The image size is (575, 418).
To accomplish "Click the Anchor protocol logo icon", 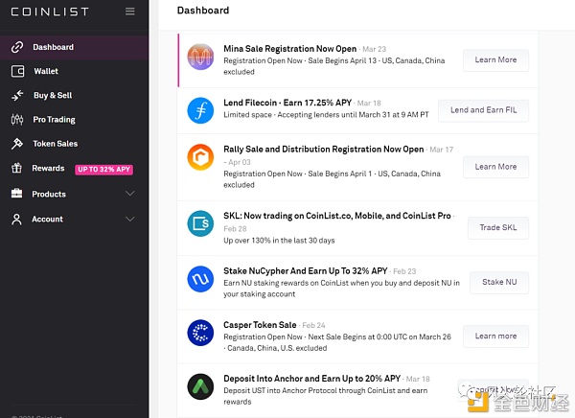I will pos(200,386).
